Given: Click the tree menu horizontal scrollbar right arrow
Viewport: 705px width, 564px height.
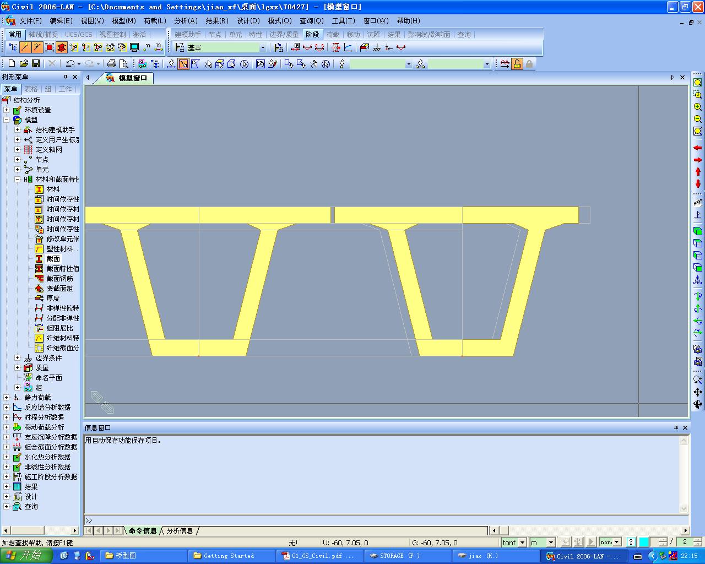Looking at the screenshot, I should pyautogui.click(x=75, y=531).
